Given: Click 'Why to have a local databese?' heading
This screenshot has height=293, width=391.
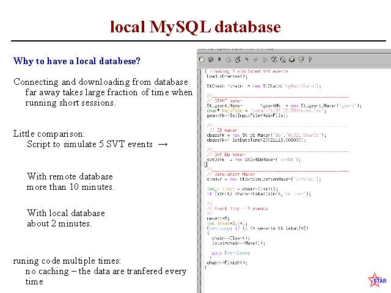Looking at the screenshot, I should pyautogui.click(x=77, y=61).
